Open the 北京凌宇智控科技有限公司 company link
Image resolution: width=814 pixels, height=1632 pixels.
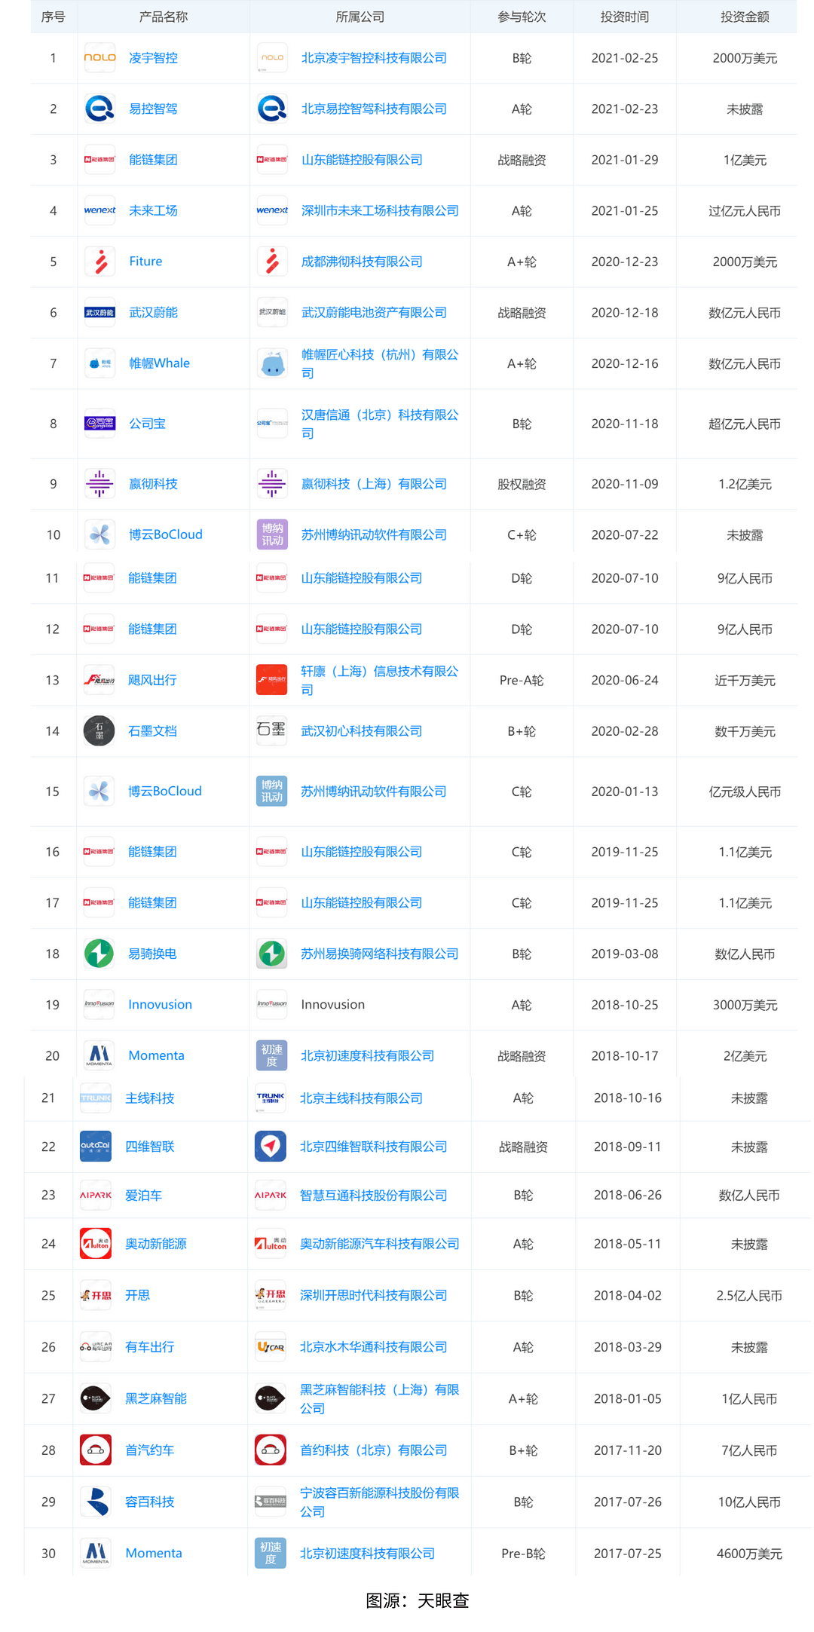coord(374,58)
